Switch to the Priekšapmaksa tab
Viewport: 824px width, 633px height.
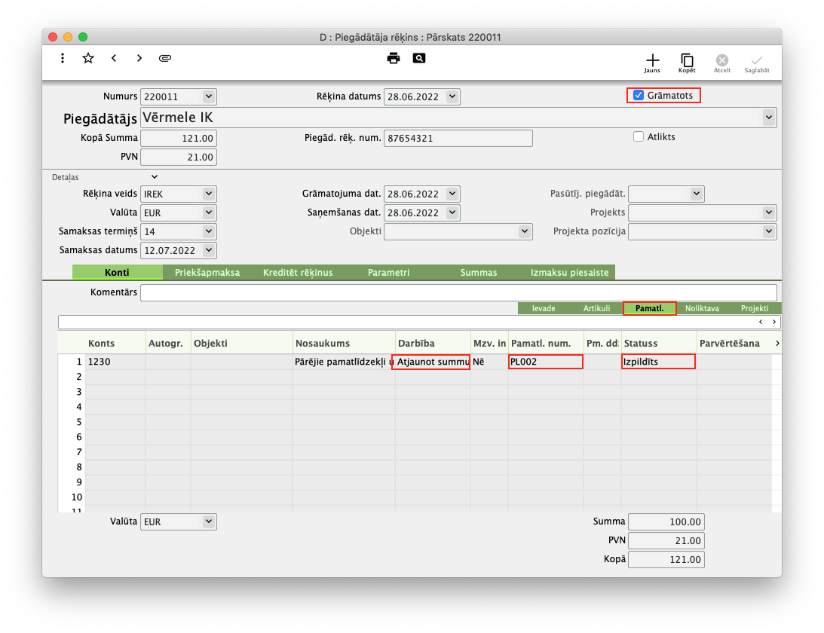click(x=207, y=272)
